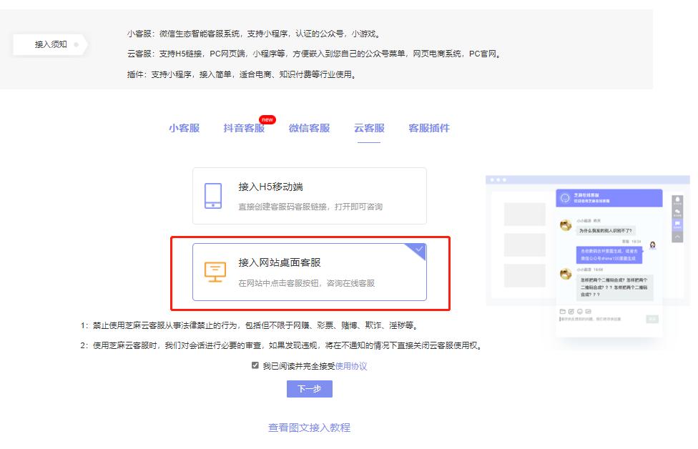698x449 pixels.
Task: Click the 下一步 button
Action: (x=310, y=389)
